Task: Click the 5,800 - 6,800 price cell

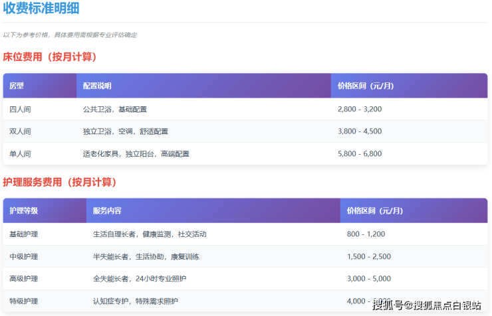Action: click(360, 154)
